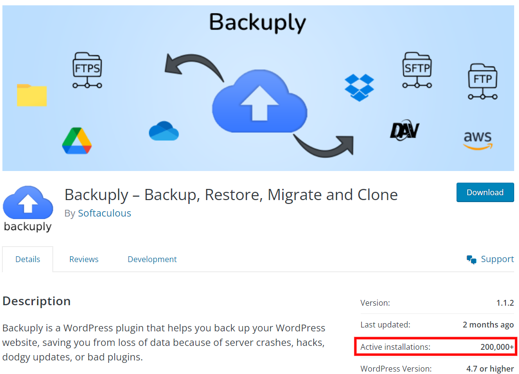519x374 pixels.
Task: Click the Google Drive icon
Action: point(76,141)
